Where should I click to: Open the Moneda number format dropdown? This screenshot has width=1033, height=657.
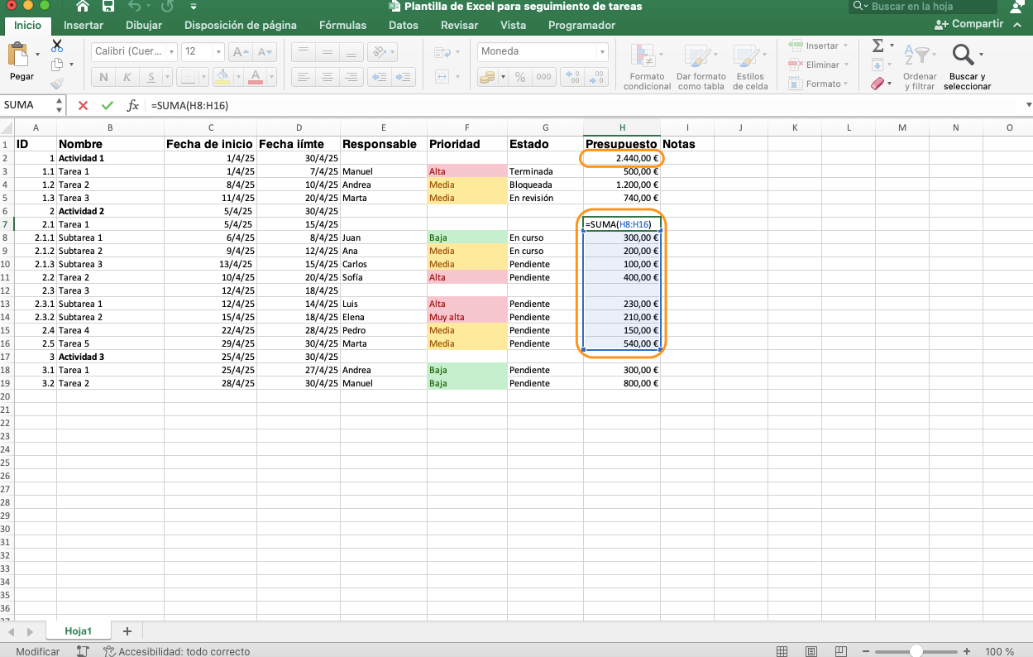[x=602, y=51]
